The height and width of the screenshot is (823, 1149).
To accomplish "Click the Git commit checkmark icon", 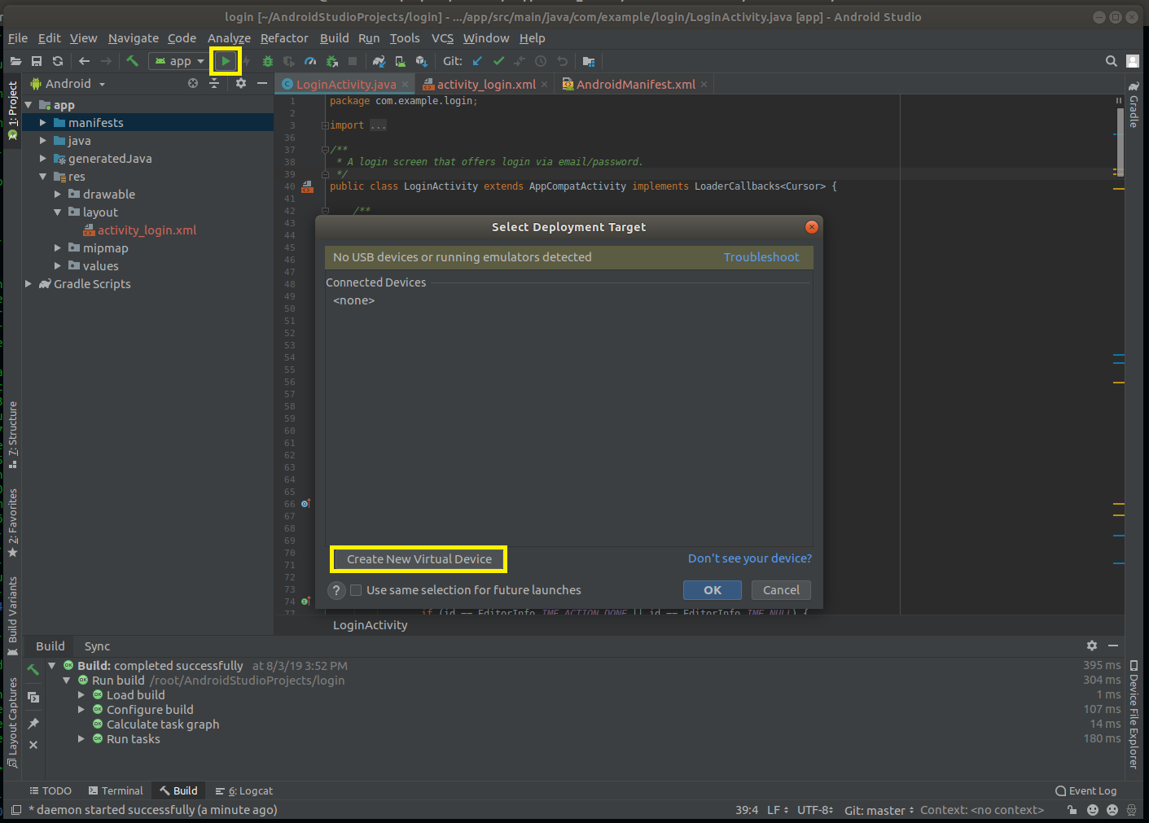I will (x=498, y=61).
